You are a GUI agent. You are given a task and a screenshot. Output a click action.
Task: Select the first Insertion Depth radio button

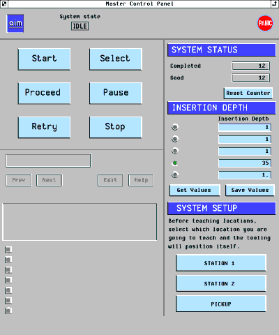point(175,127)
